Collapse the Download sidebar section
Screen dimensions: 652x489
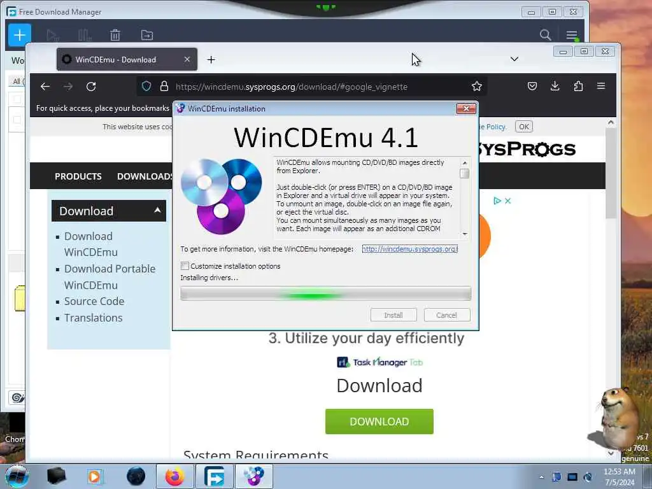point(158,210)
